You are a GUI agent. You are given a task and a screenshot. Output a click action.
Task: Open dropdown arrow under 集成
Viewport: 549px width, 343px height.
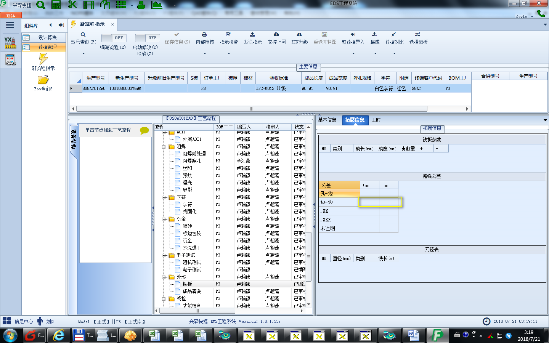pos(375,53)
